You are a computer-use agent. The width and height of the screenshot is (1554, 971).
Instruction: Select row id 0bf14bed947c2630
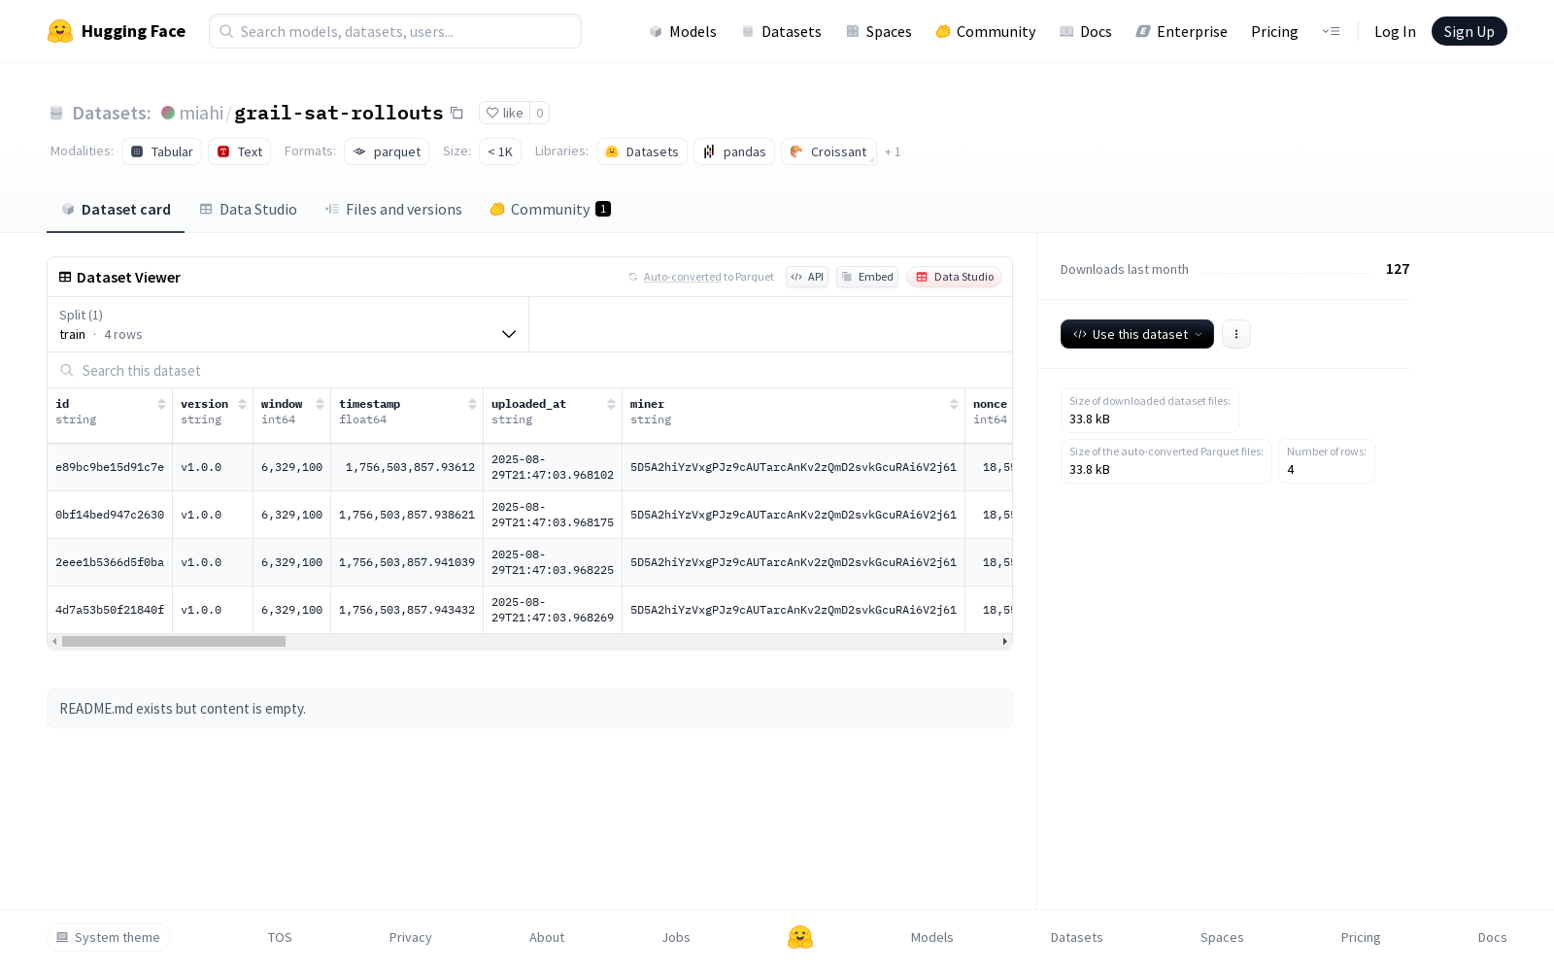[x=110, y=515]
